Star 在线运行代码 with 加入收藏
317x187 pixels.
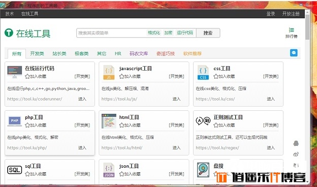[36, 76]
